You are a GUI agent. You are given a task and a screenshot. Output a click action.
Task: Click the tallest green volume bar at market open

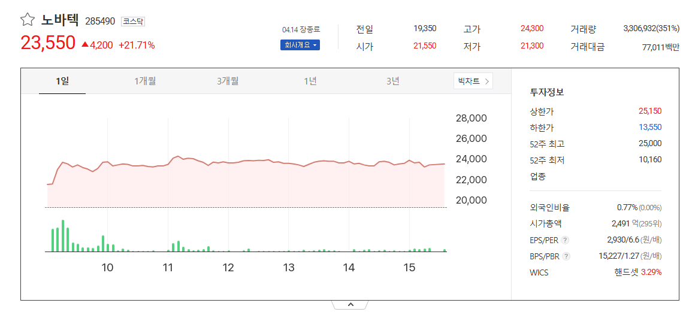point(63,236)
